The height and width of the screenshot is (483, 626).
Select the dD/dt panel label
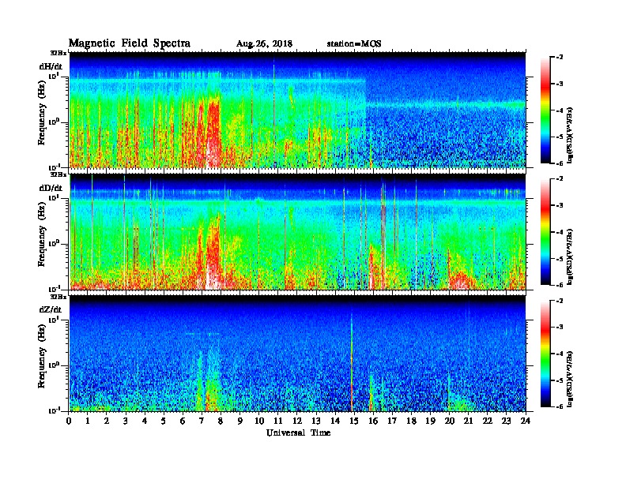pos(51,188)
